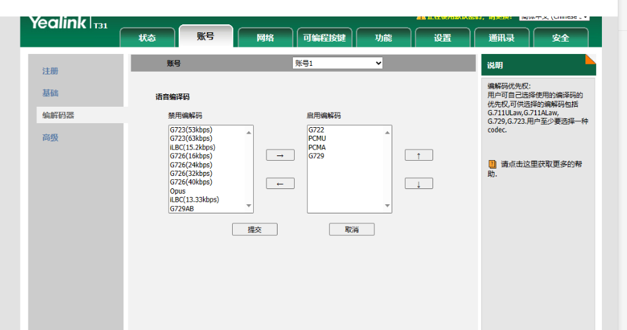
Task: Click the right arrow to enable codec
Action: coord(280,155)
